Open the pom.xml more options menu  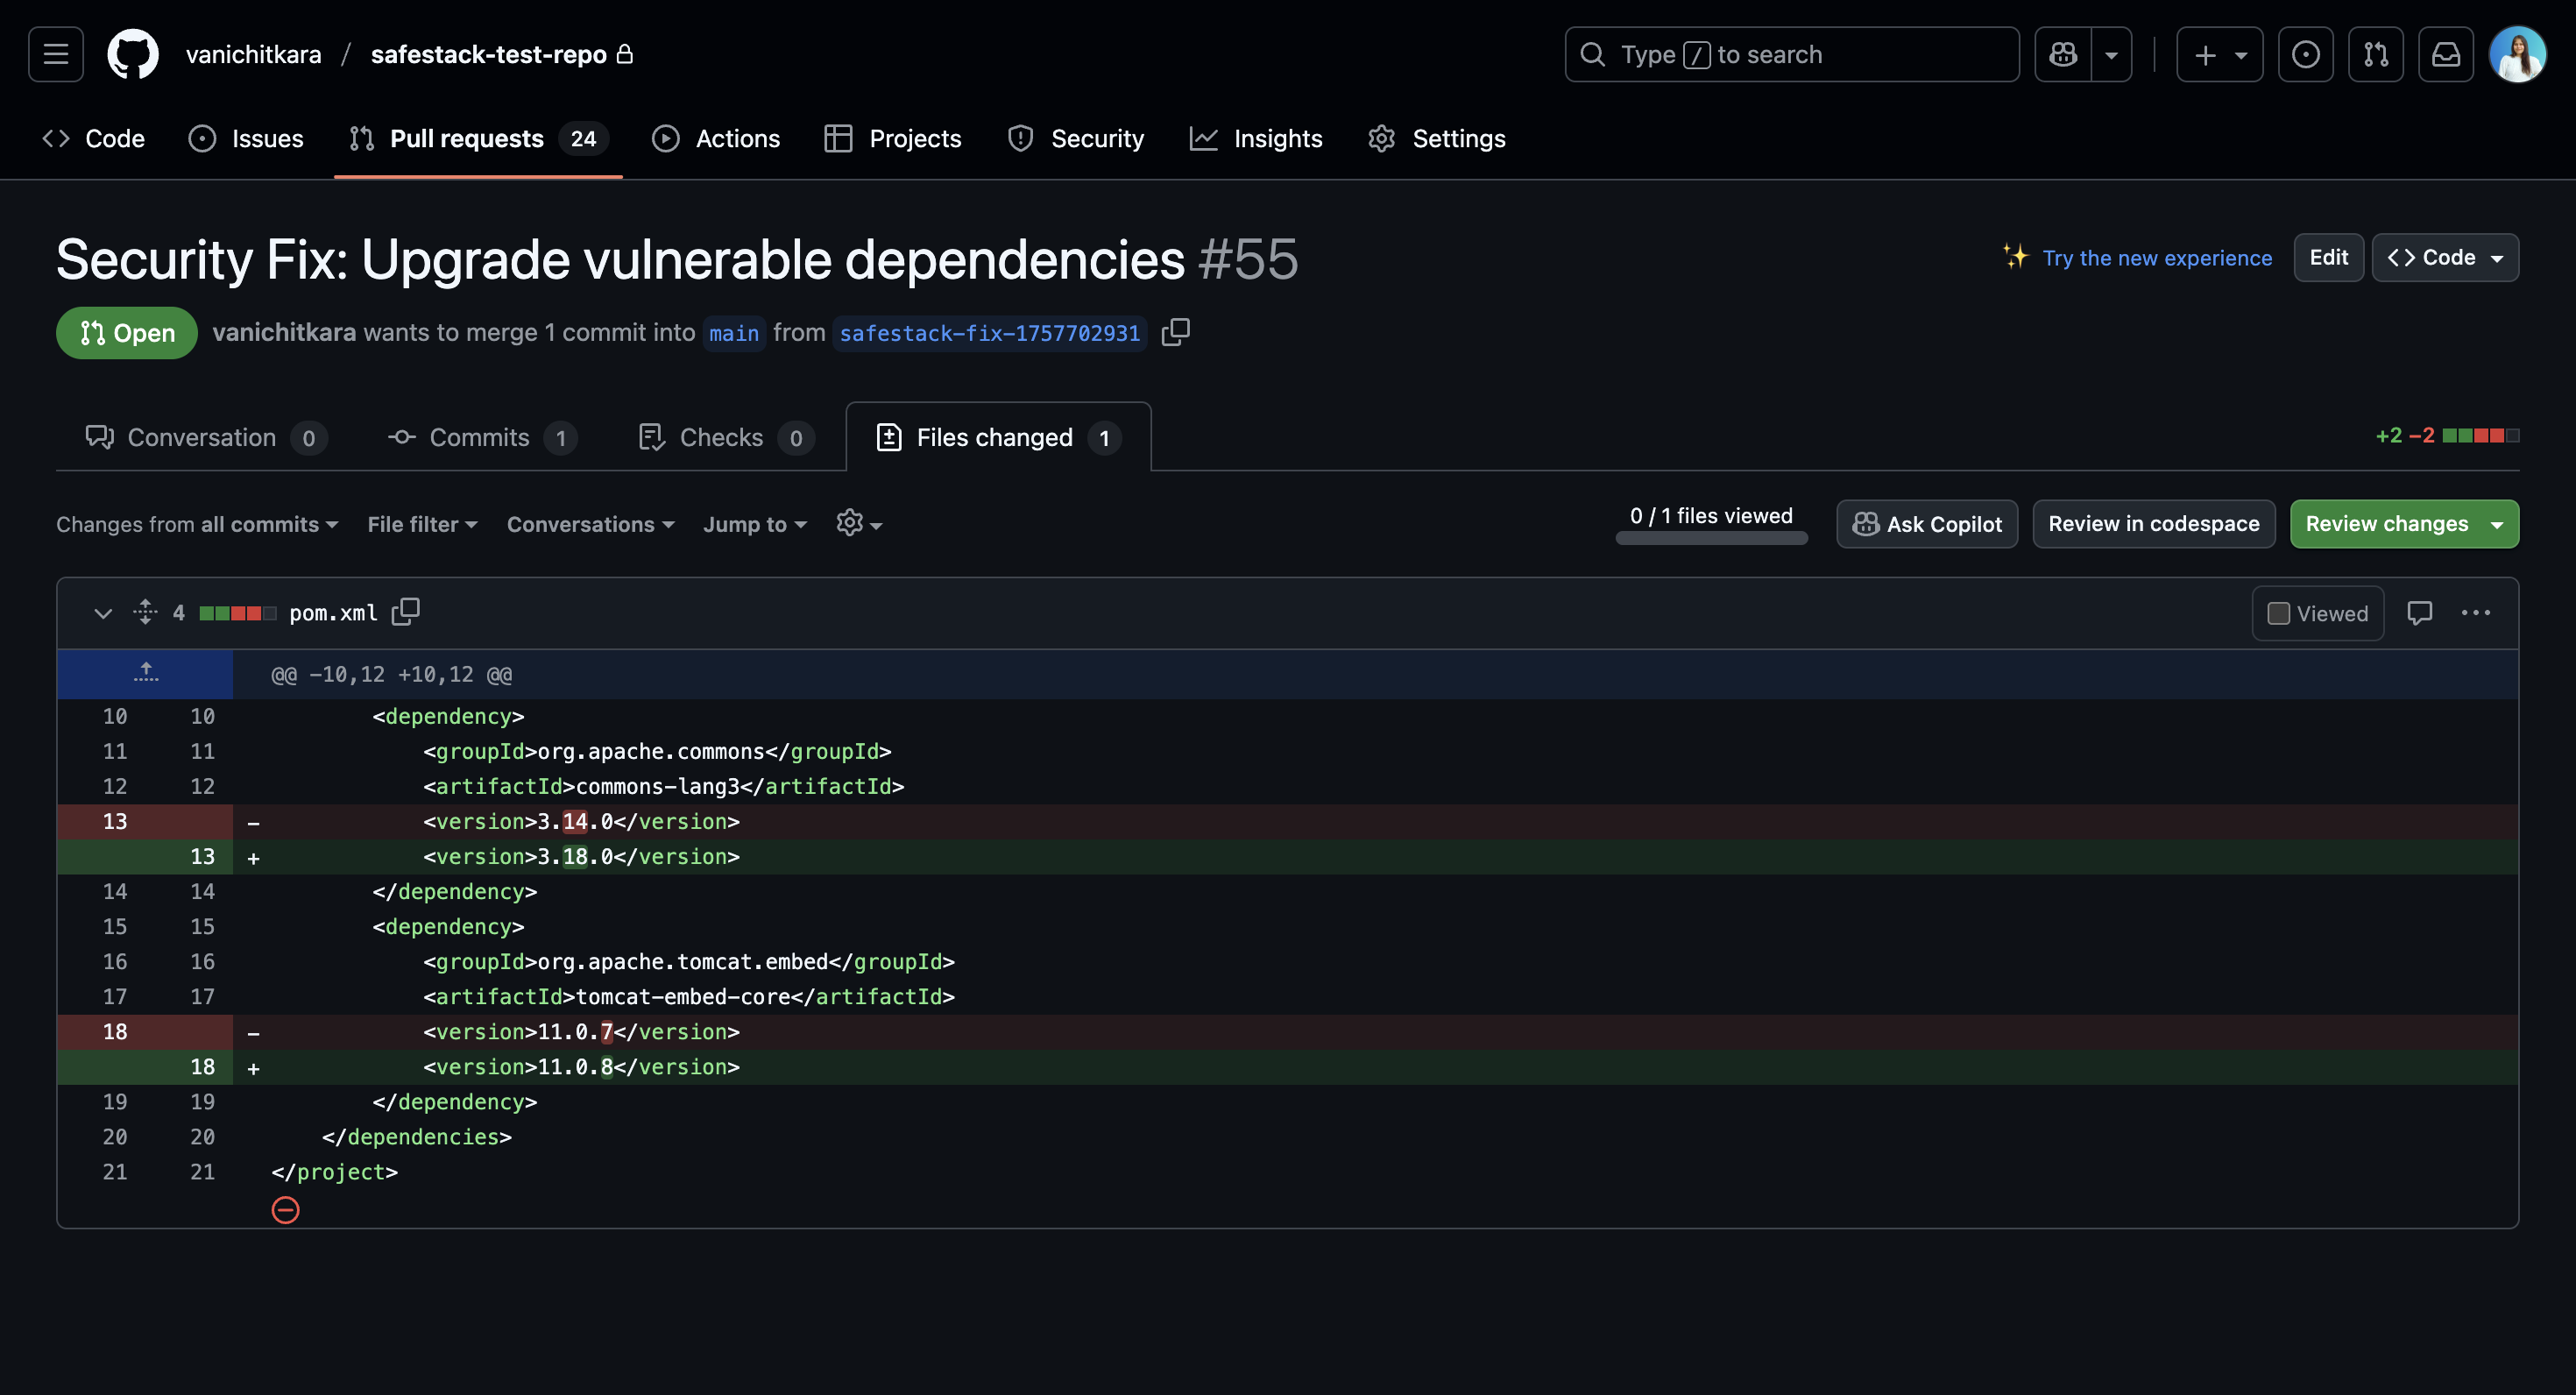pos(2475,613)
